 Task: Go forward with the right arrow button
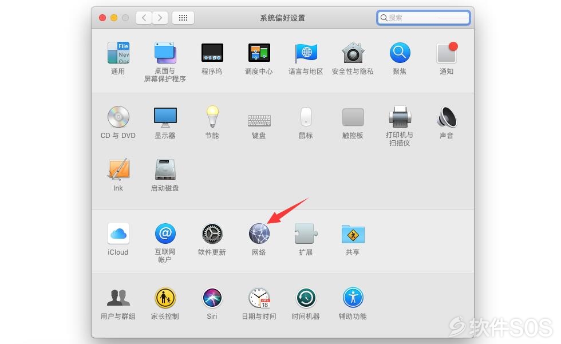(x=160, y=18)
